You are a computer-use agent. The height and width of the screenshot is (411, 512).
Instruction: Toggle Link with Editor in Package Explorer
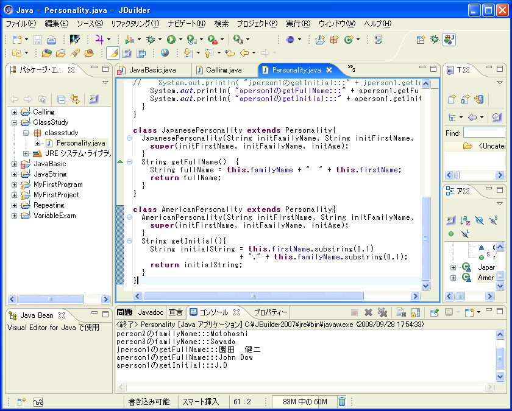pos(75,99)
